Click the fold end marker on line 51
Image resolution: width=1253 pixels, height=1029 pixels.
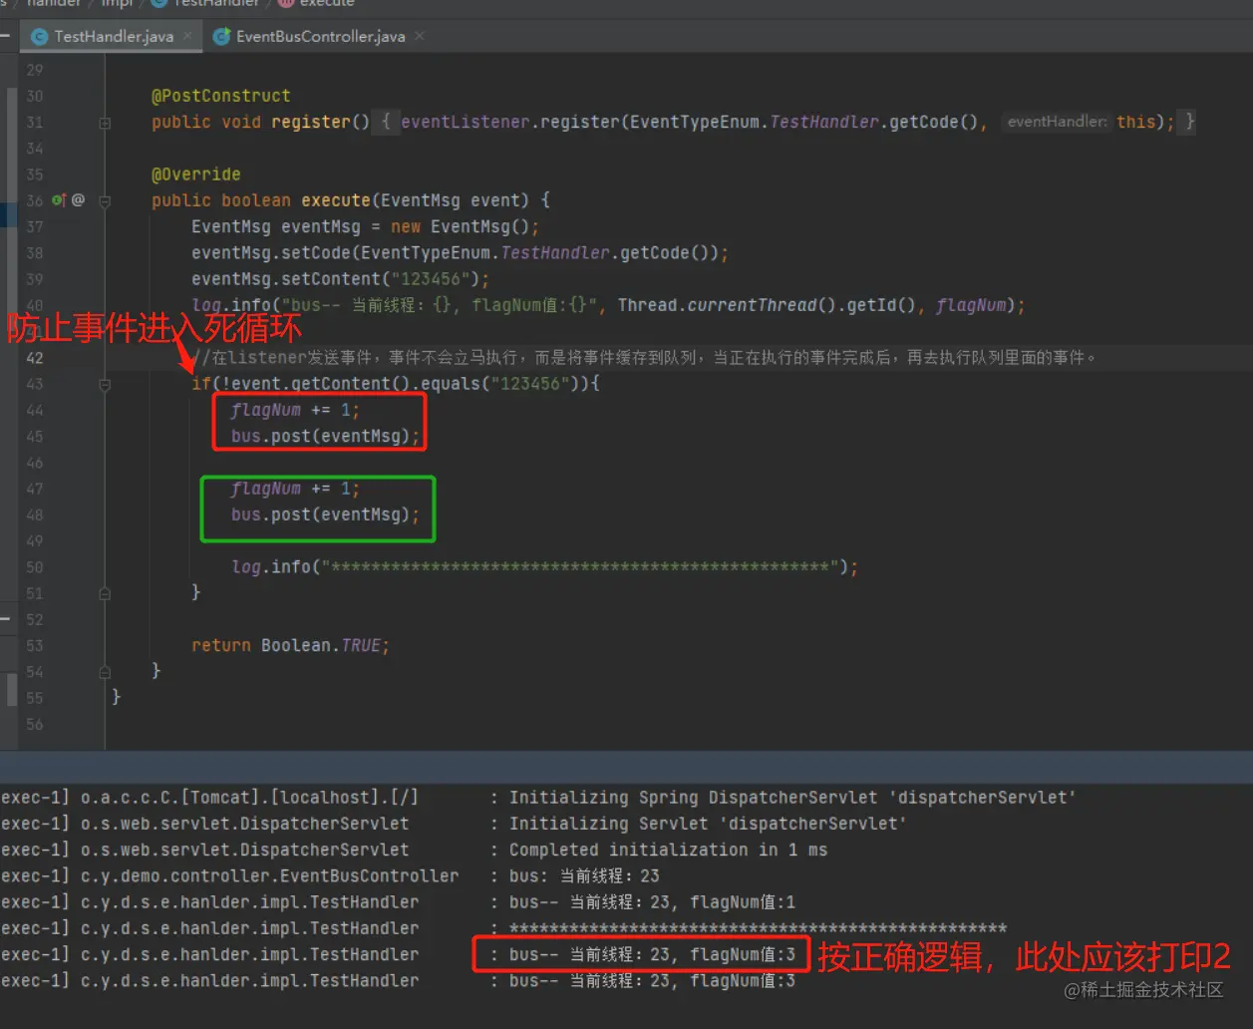[105, 593]
